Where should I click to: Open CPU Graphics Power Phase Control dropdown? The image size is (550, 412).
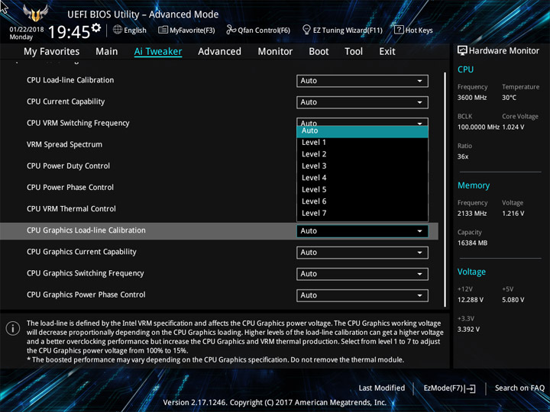(362, 295)
